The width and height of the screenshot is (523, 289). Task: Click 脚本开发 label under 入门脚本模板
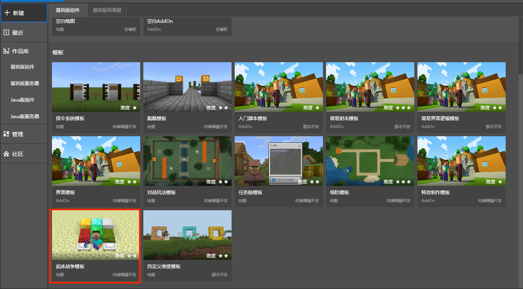coord(311,127)
